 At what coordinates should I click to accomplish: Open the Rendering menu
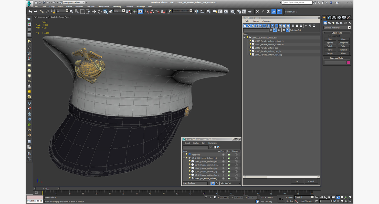pyautogui.click(x=117, y=7)
